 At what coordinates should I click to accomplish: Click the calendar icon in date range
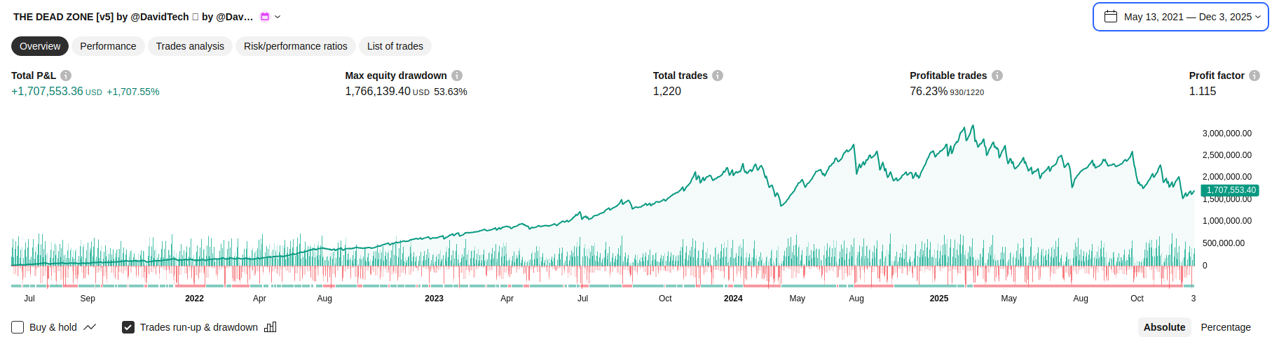1111,17
